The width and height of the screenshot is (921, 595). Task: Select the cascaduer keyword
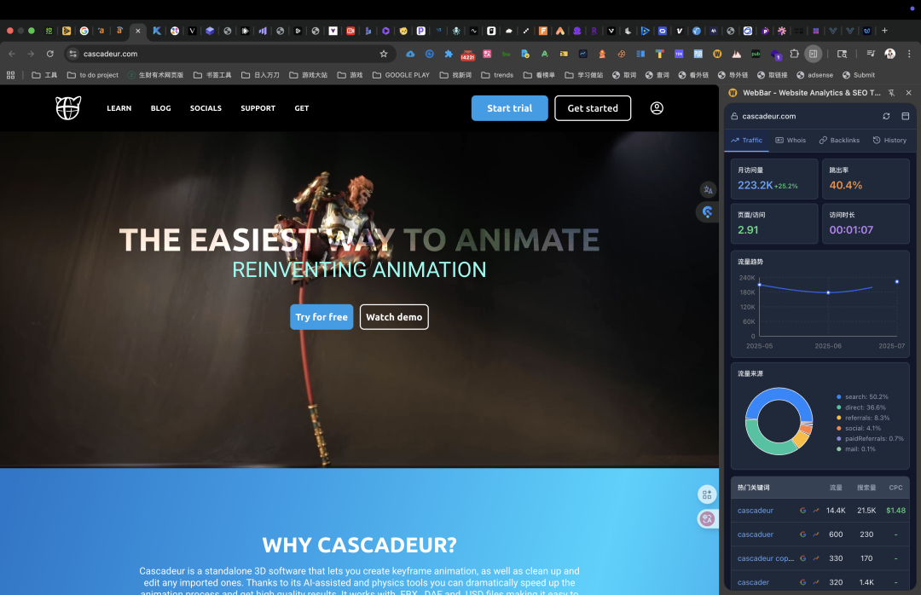[x=756, y=534]
